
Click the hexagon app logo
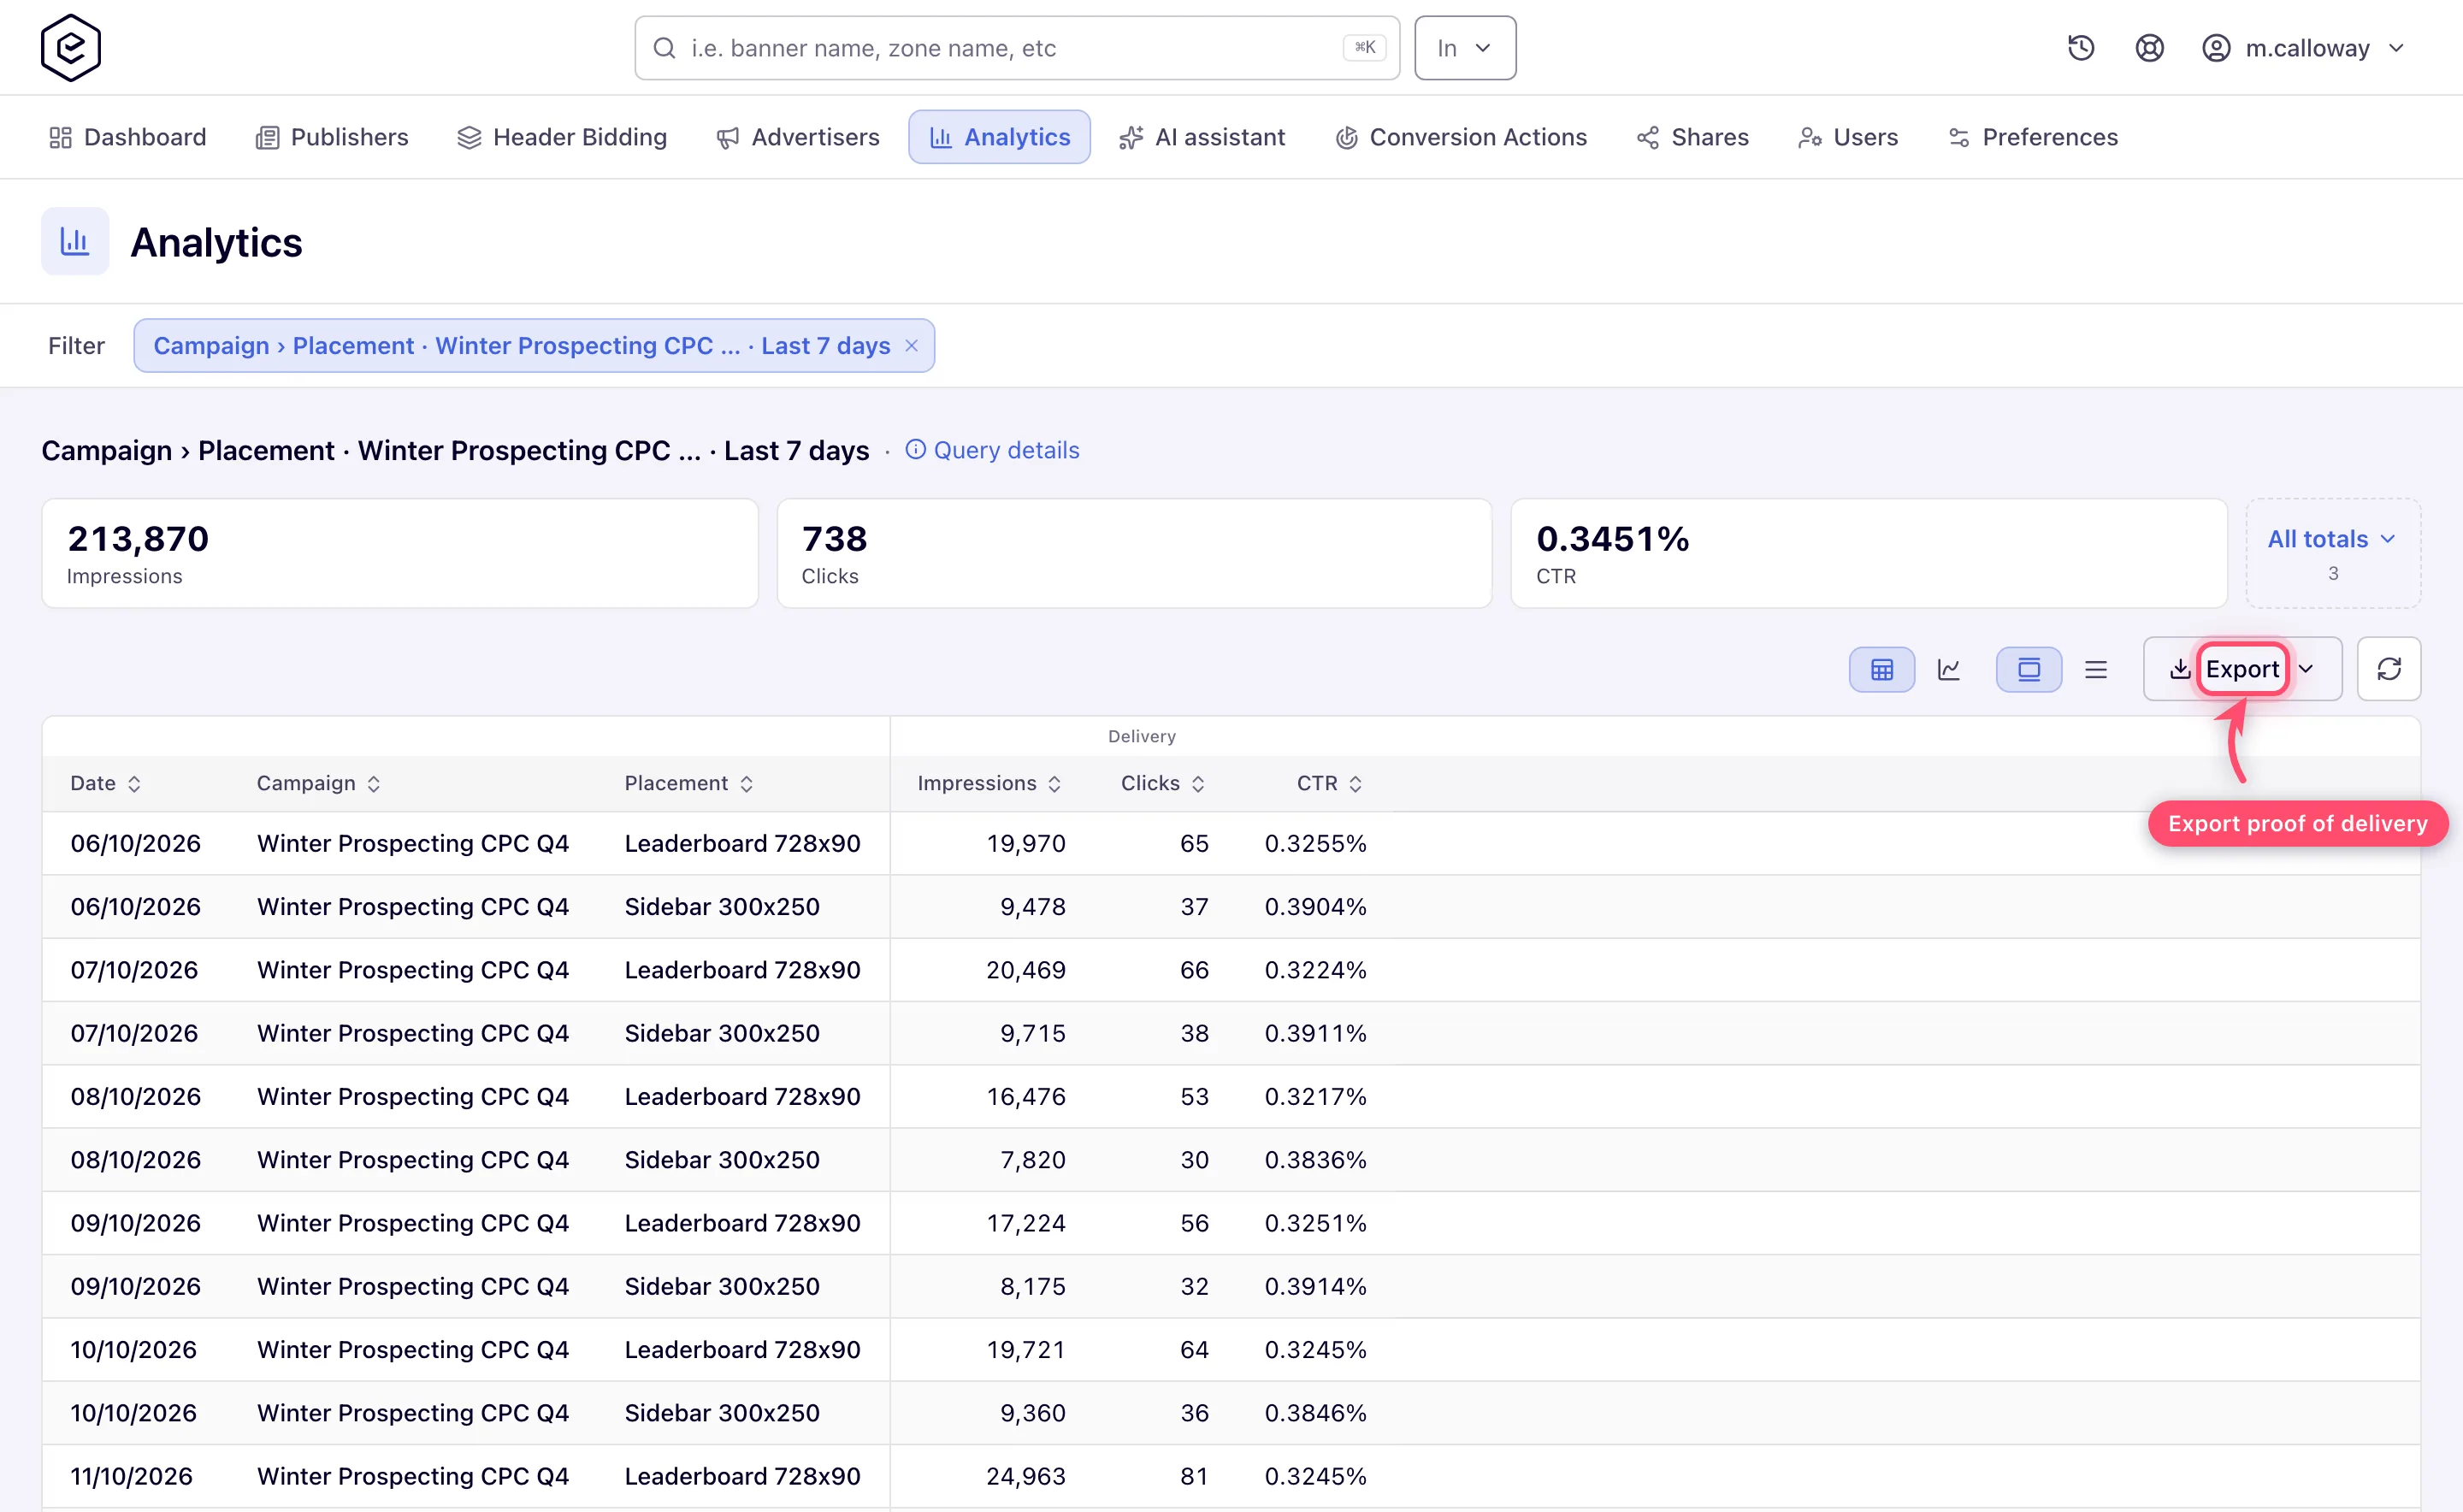tap(70, 47)
